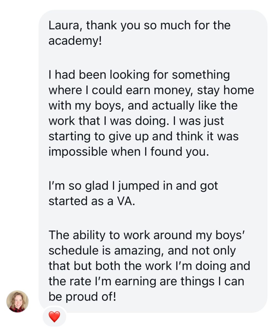Click the text "impossible when I found you."
276x330 pixels.
(x=129, y=151)
